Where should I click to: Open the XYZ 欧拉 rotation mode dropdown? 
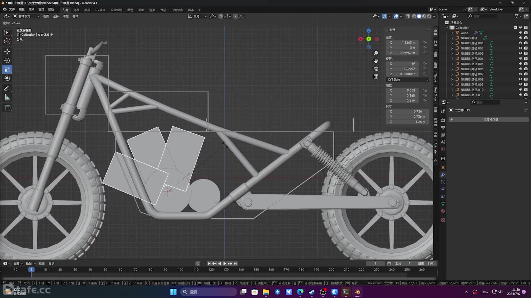(x=408, y=80)
